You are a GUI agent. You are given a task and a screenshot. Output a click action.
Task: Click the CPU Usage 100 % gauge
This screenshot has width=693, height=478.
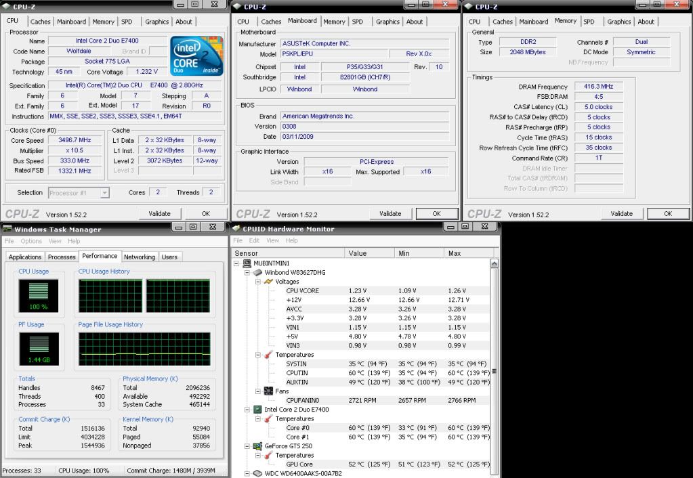pyautogui.click(x=39, y=296)
